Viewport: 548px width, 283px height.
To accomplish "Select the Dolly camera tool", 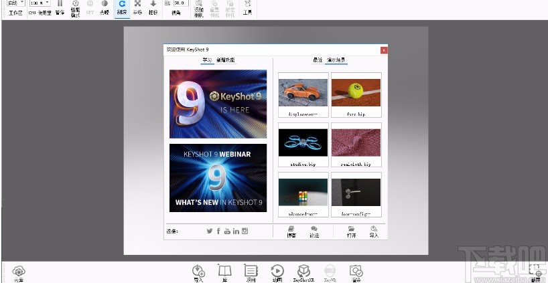I will point(153,7).
